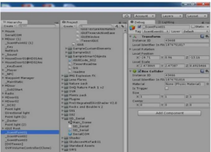
Task: Click the iGUICode_S02 script icon
Action: pos(70,60)
